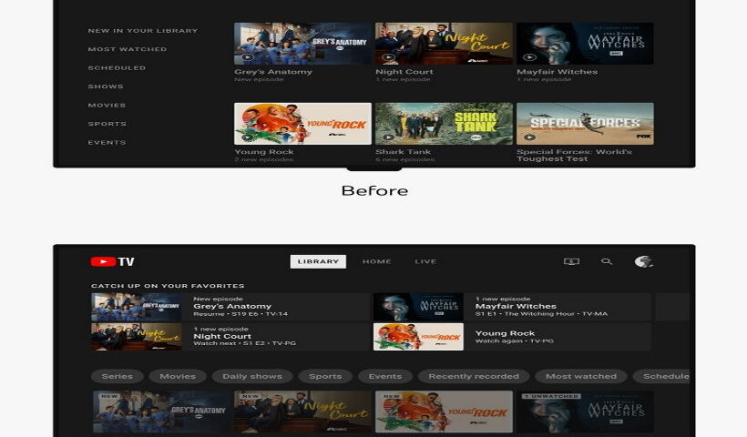Switch to the Live tab
This screenshot has height=437, width=747.
(425, 261)
